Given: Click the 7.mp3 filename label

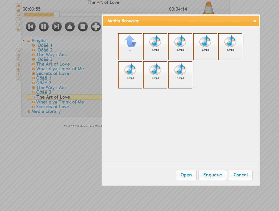Looking at the screenshot, I should (x=180, y=78).
